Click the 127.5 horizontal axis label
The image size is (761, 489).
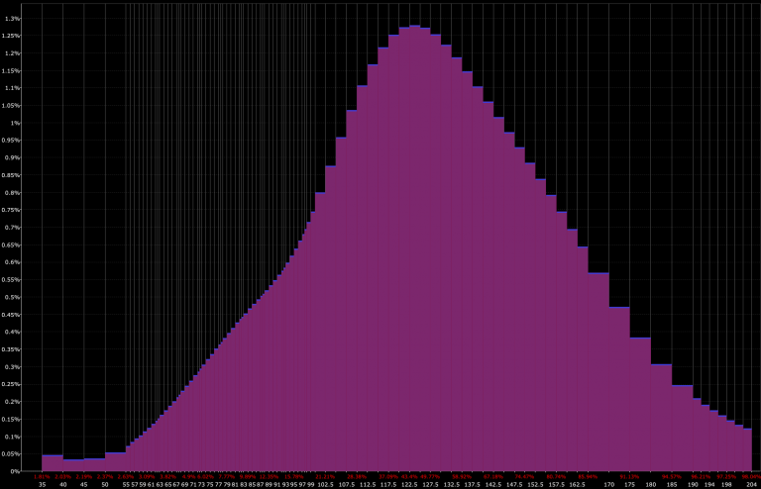click(430, 485)
